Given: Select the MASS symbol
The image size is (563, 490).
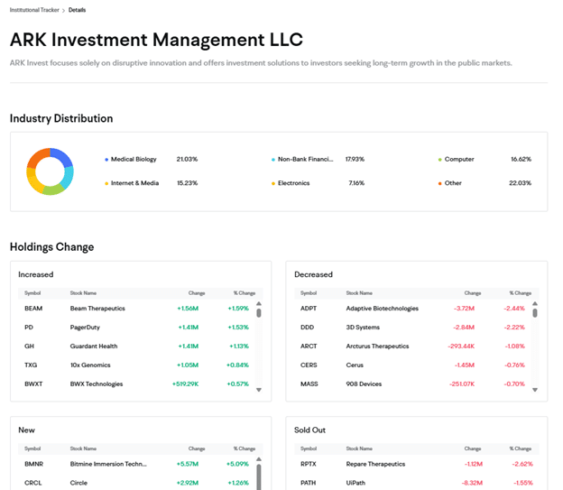Looking at the screenshot, I should coord(309,384).
